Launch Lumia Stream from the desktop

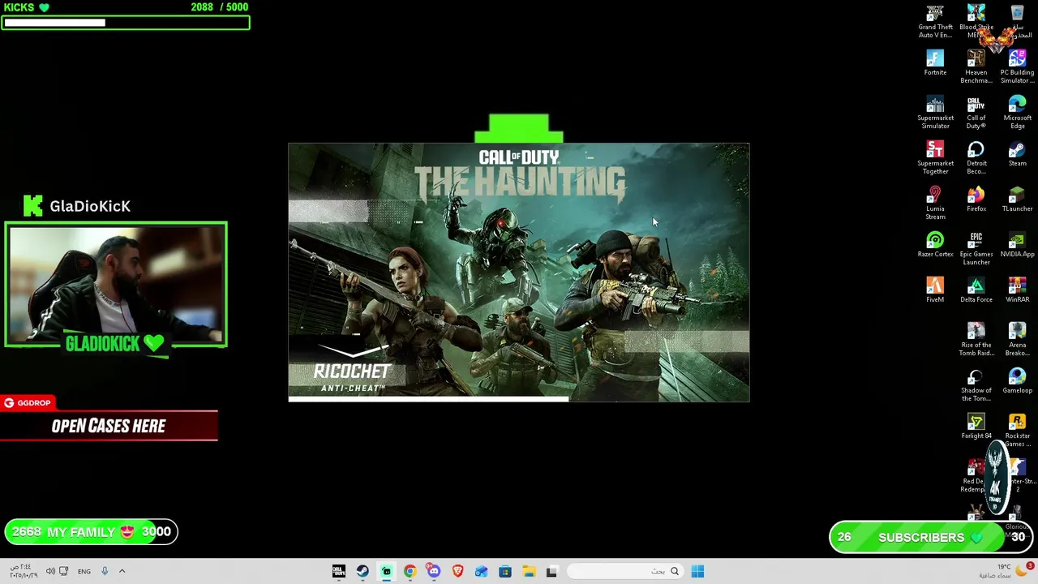pos(935,204)
